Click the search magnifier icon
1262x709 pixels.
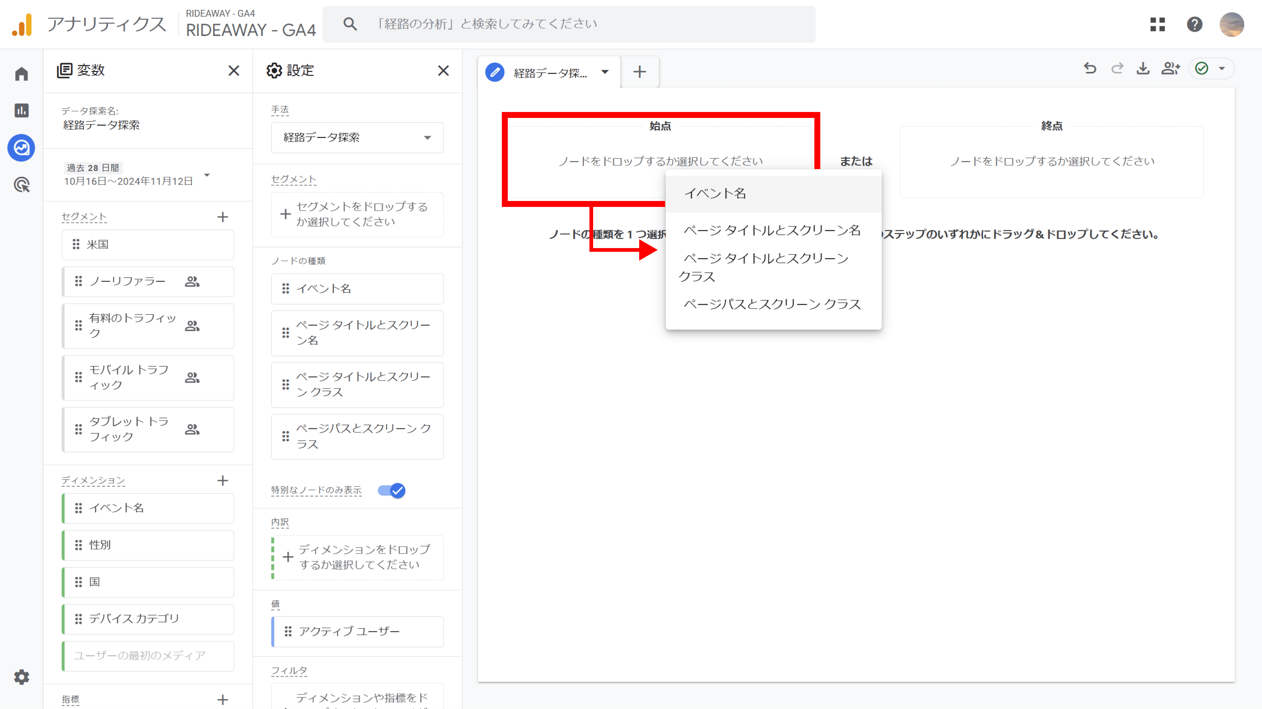pos(350,24)
